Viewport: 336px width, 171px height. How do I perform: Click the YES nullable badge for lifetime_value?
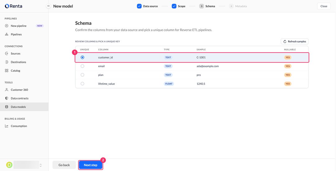(x=288, y=84)
